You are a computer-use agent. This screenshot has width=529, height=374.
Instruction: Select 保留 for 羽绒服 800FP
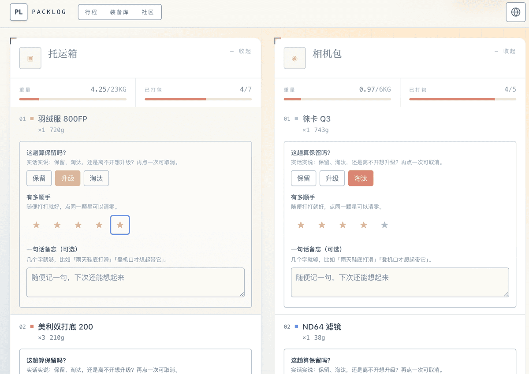point(39,178)
